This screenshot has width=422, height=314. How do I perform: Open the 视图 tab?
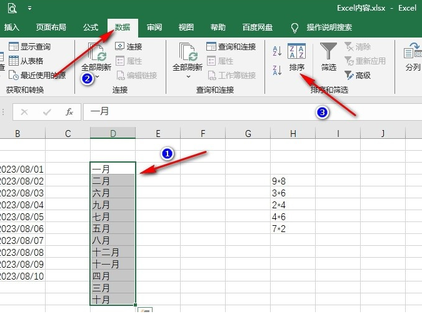coord(186,27)
